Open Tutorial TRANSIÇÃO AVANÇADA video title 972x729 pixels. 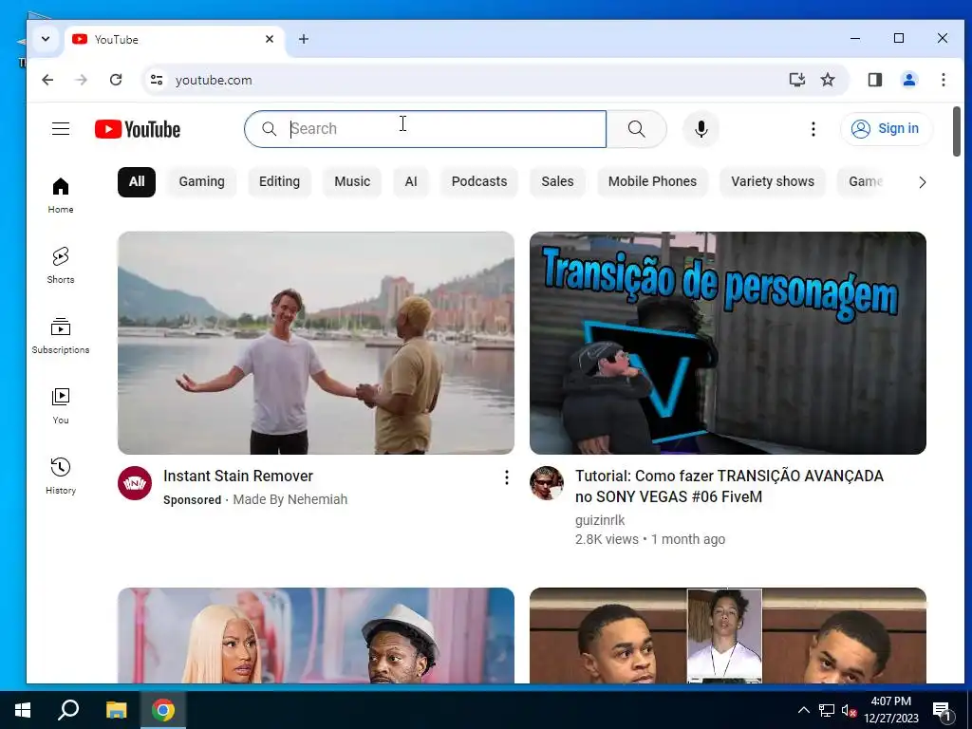pos(729,486)
